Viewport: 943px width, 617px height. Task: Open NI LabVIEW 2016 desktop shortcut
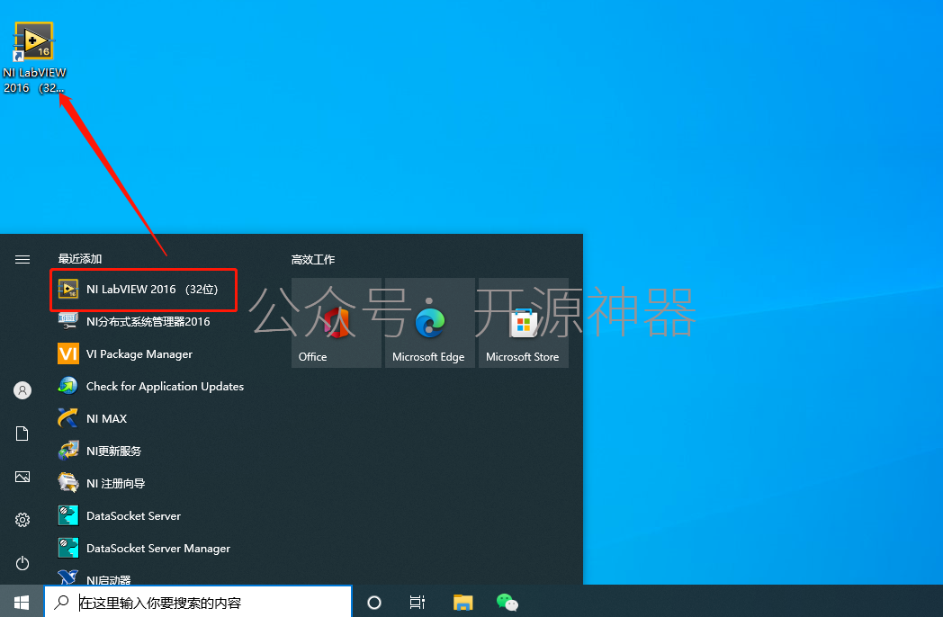point(34,58)
